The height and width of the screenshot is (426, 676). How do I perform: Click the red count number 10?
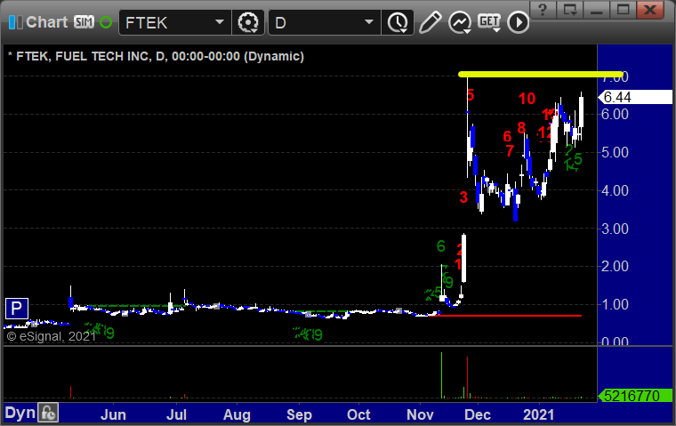527,99
